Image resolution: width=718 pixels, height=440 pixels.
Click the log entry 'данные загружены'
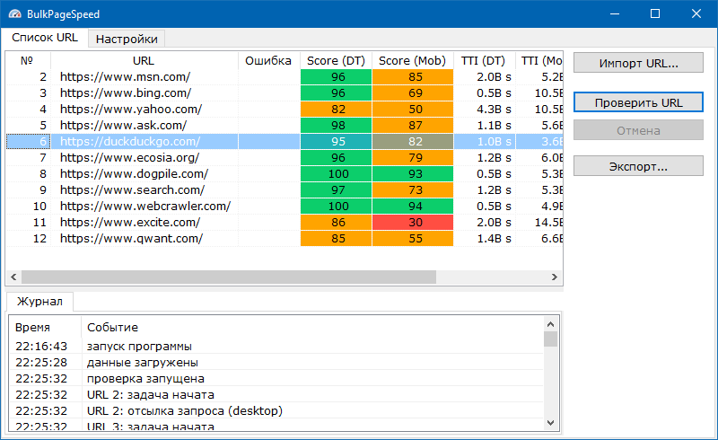click(143, 363)
